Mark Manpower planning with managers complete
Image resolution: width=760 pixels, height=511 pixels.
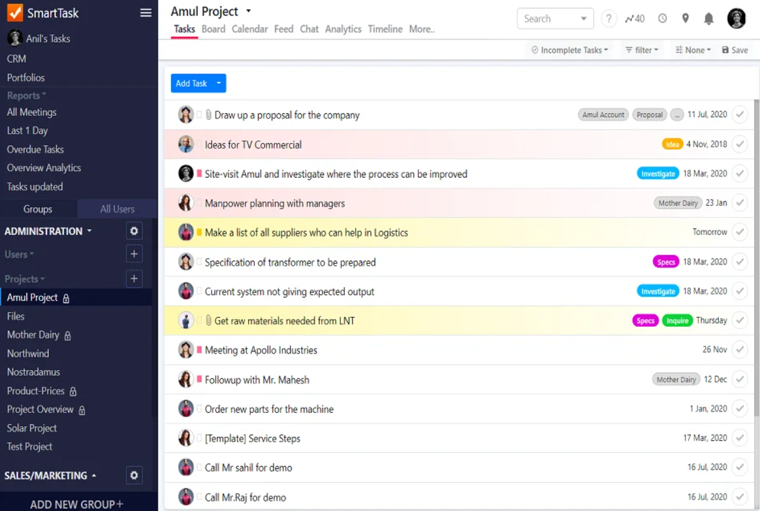point(739,203)
